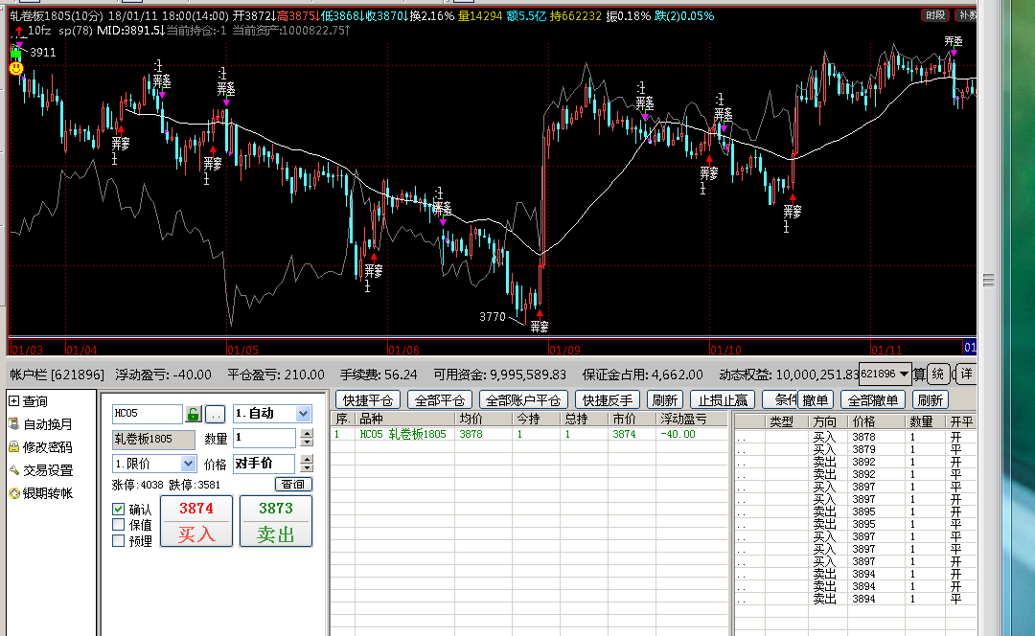The width and height of the screenshot is (1035, 636).
Task: Click the 时段 button at chart top
Action: coord(936,15)
